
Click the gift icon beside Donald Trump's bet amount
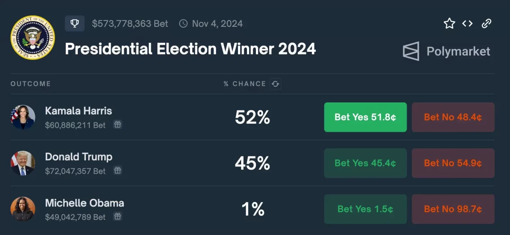117,171
